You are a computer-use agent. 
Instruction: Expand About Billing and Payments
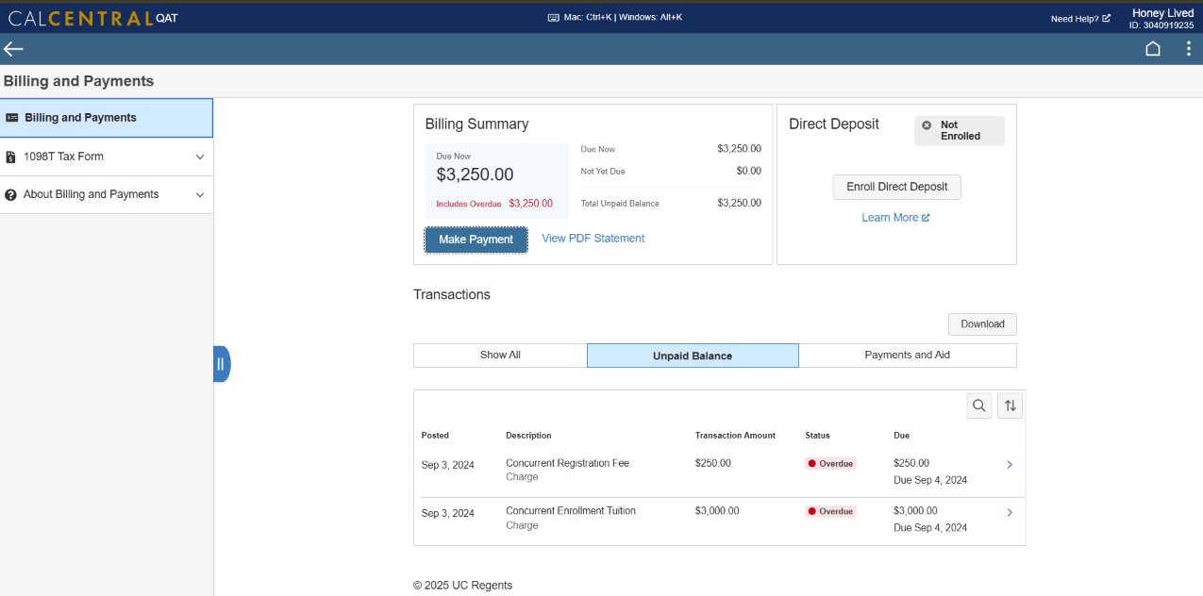199,194
